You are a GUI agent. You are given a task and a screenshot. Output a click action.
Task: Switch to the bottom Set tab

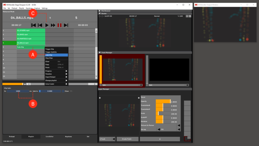pos(88,137)
